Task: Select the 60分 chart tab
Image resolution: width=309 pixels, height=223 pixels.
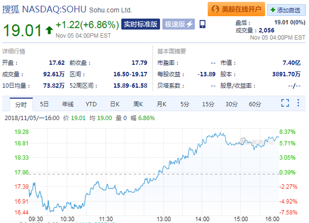Action: (255, 104)
